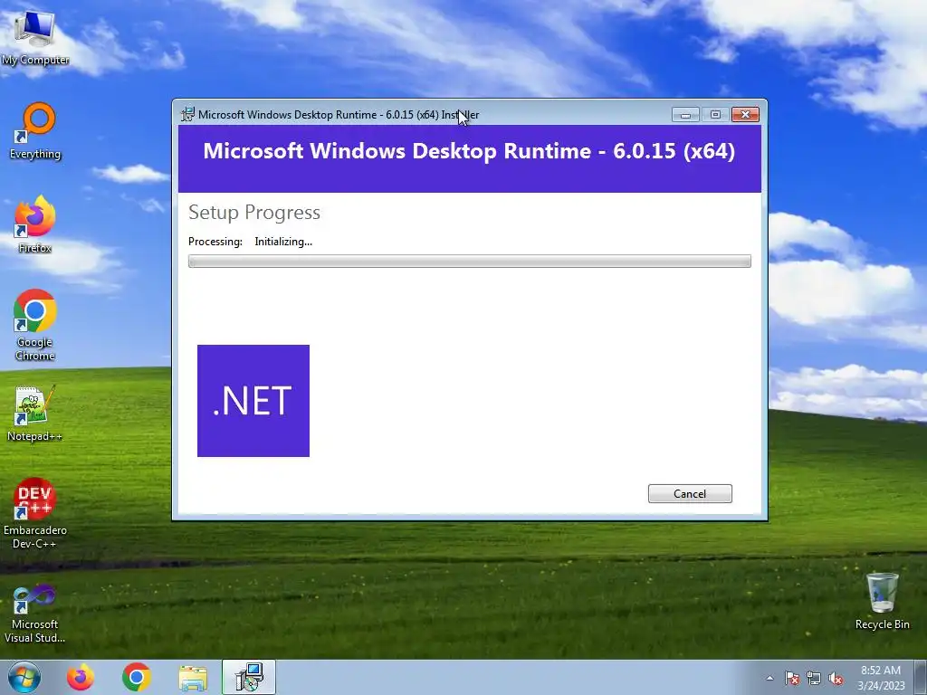Viewport: 927px width, 695px height.
Task: Click Chrome in the taskbar
Action: point(137,677)
